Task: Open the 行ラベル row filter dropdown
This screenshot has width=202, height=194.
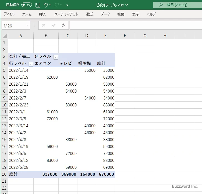Action: pyautogui.click(x=31, y=64)
